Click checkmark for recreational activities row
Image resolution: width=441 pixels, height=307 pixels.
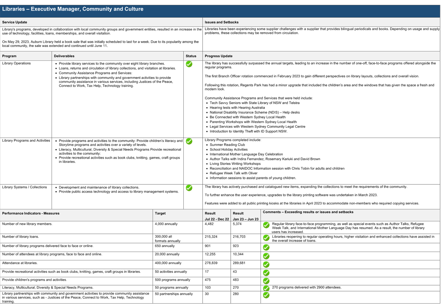(266, 273)
